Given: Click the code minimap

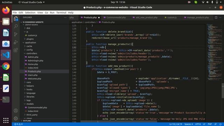Looking at the screenshot, I should (214, 52).
